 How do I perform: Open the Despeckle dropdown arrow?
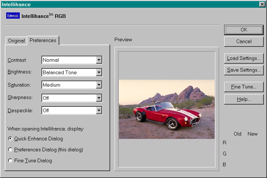[99, 110]
